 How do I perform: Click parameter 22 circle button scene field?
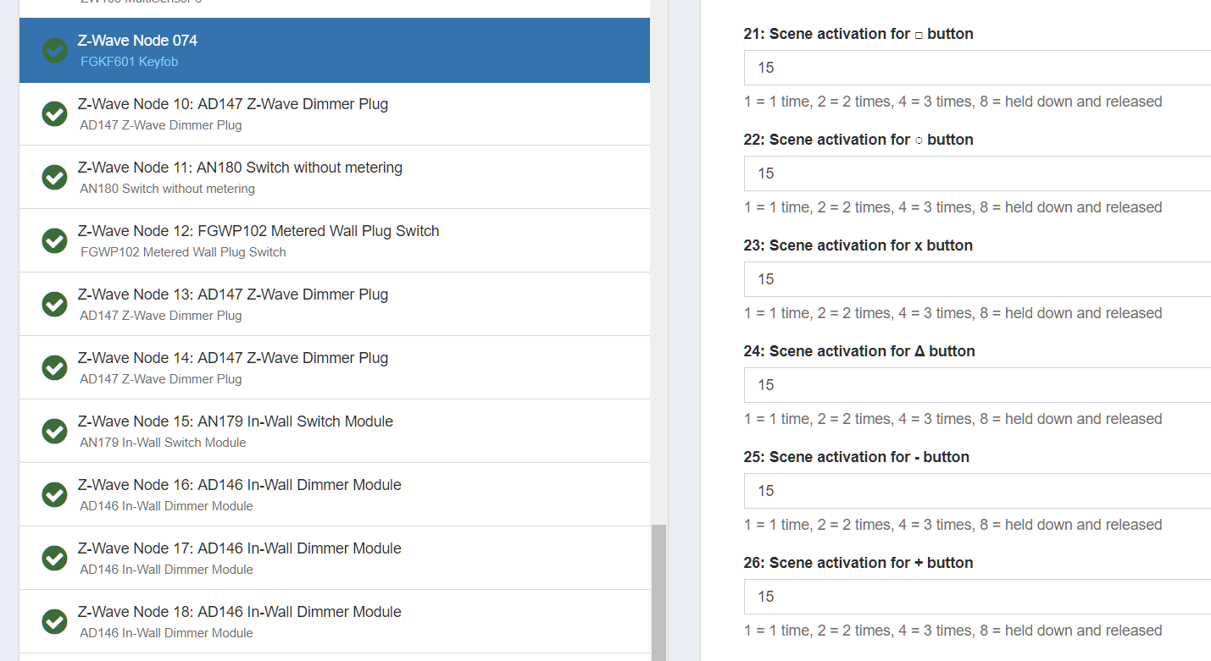975,174
